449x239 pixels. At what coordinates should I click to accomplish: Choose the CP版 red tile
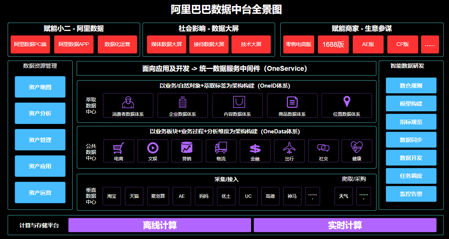[x=403, y=44]
